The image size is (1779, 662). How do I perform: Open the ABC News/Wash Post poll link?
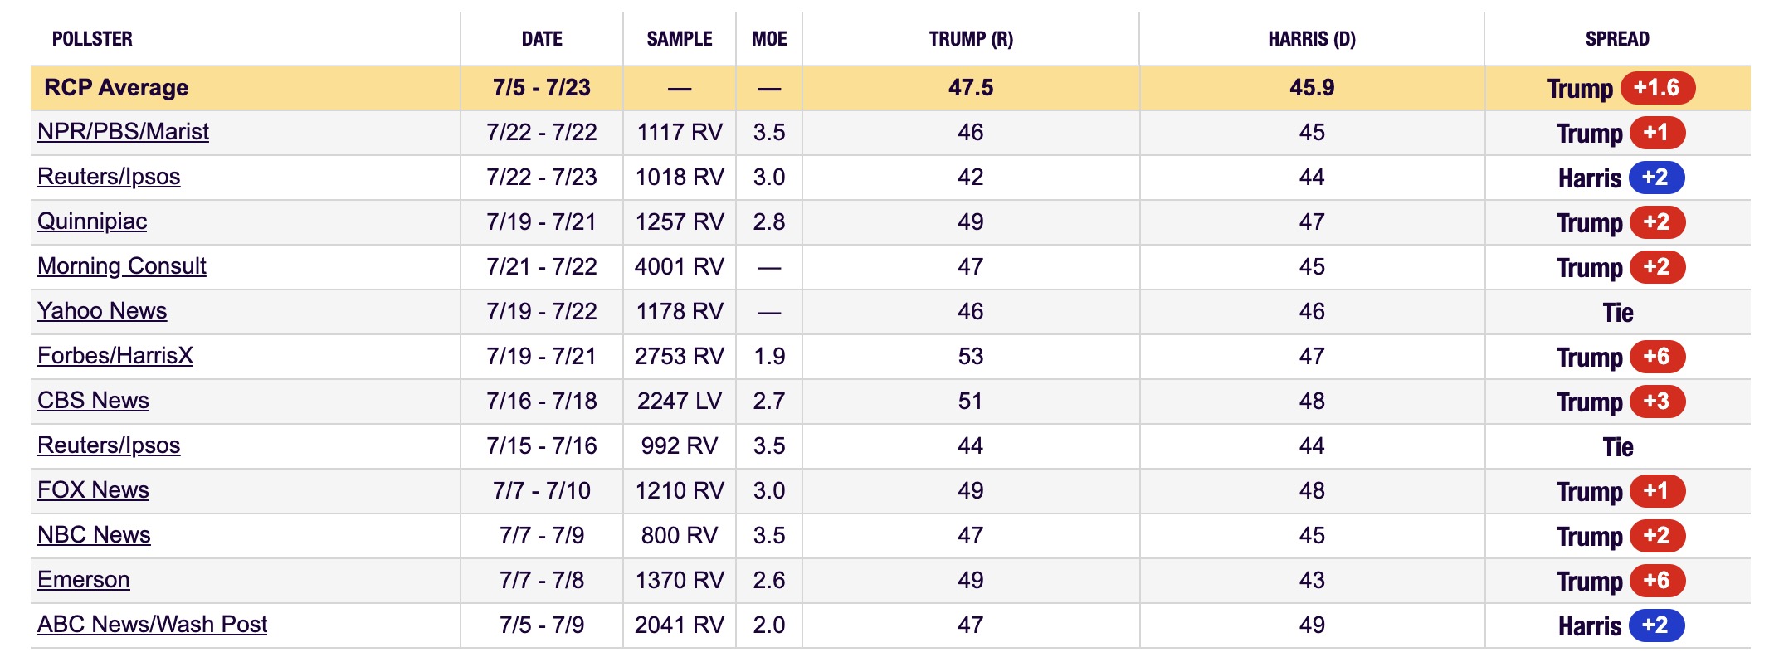coord(153,625)
